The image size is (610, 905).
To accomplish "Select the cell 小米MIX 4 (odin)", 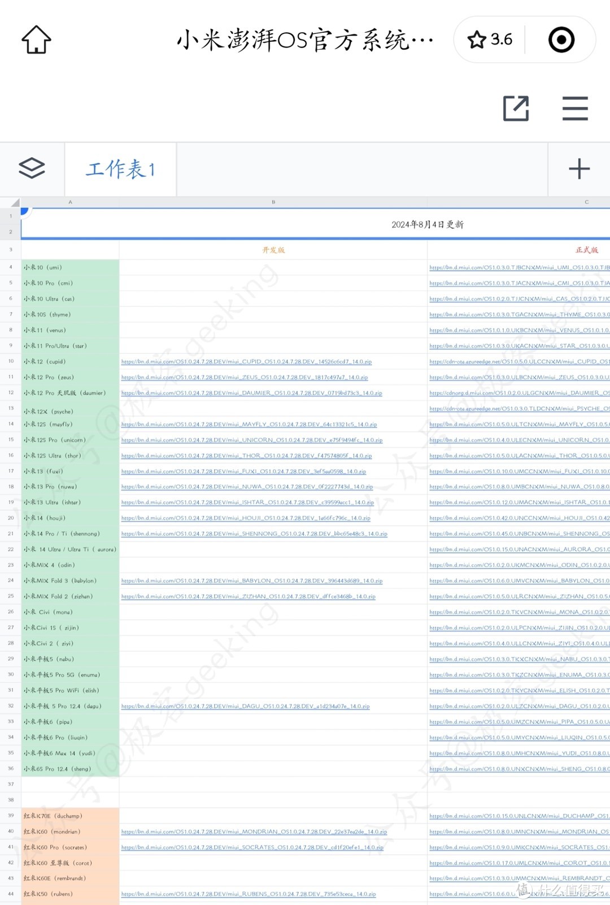I will click(70, 565).
